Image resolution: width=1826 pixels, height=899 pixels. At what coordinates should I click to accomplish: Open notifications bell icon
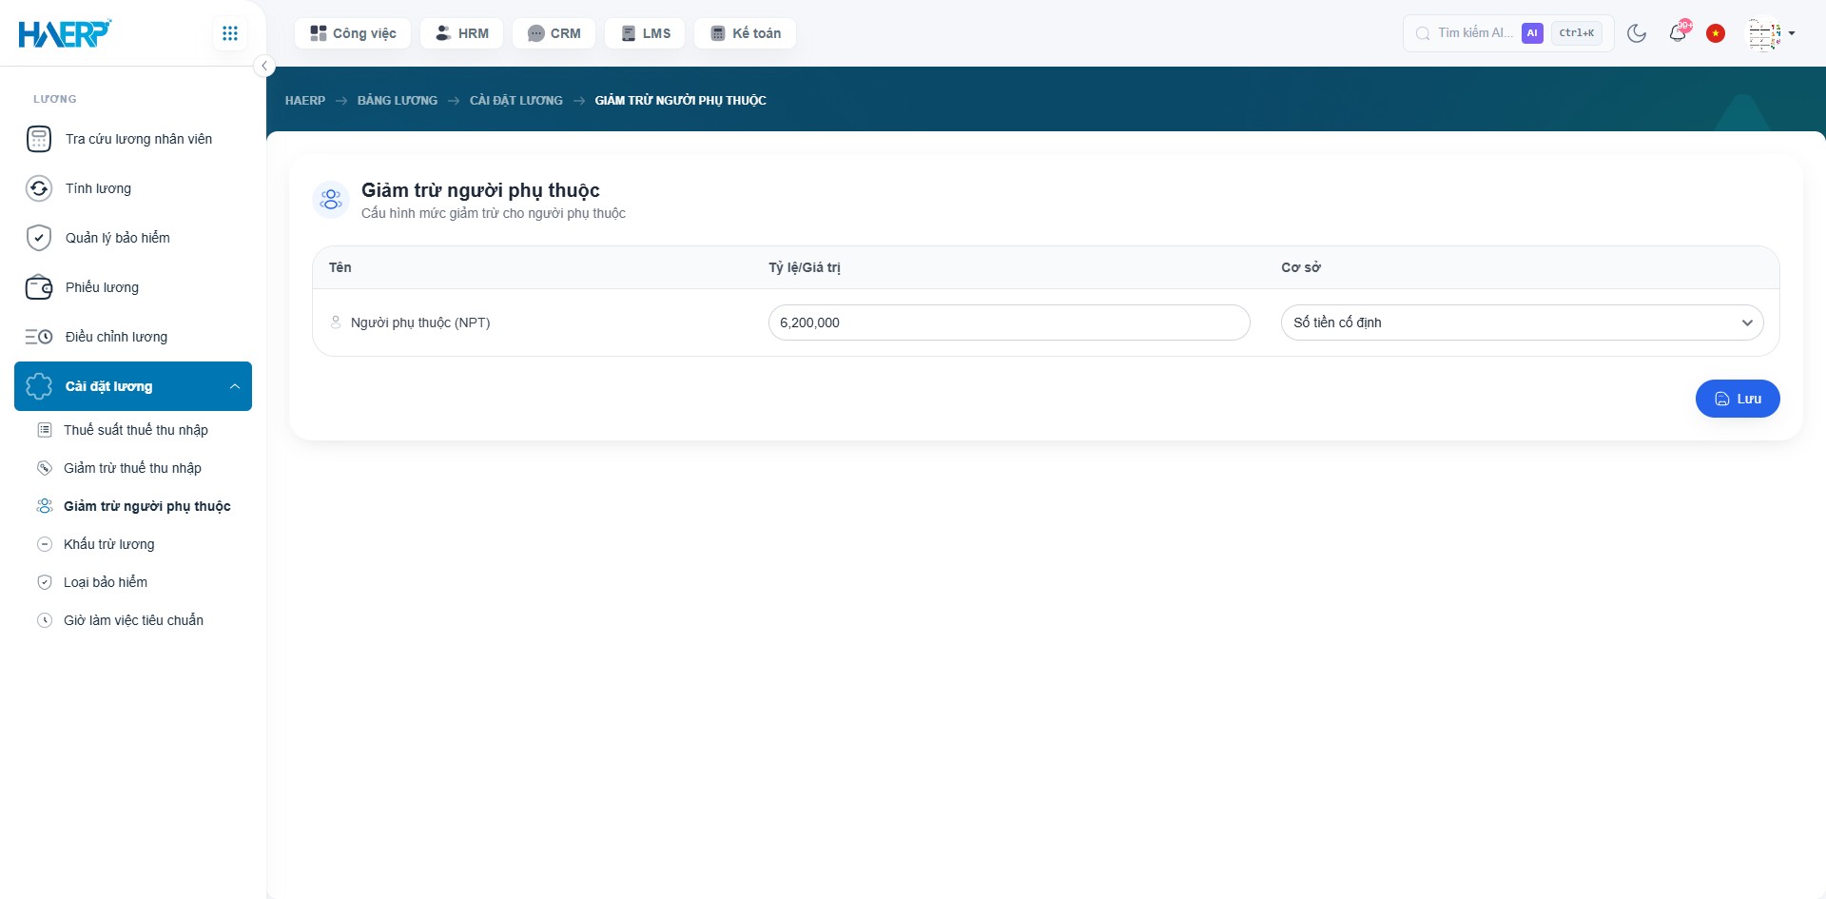(1679, 33)
